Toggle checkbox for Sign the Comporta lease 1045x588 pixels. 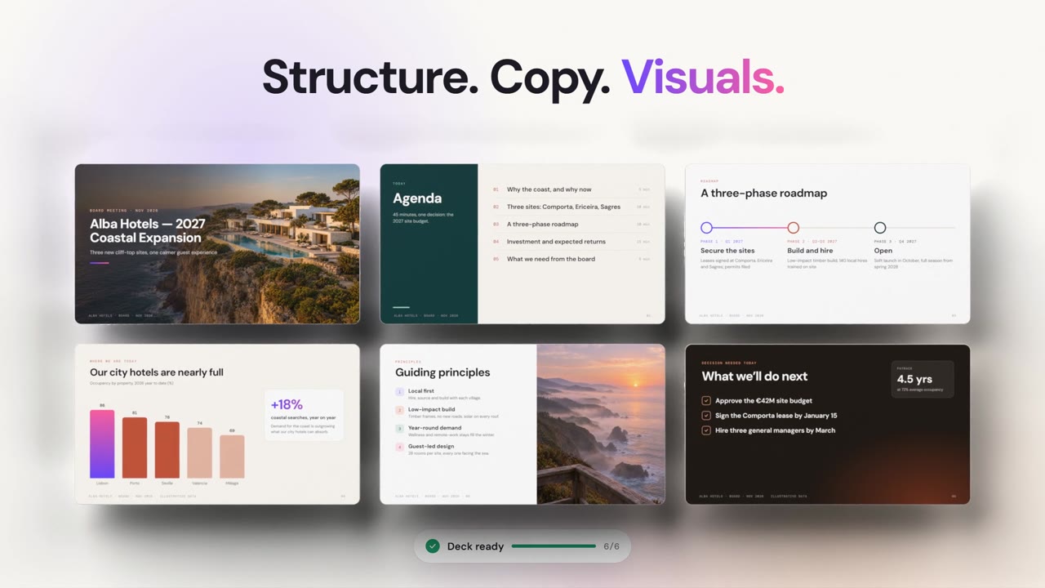point(706,416)
